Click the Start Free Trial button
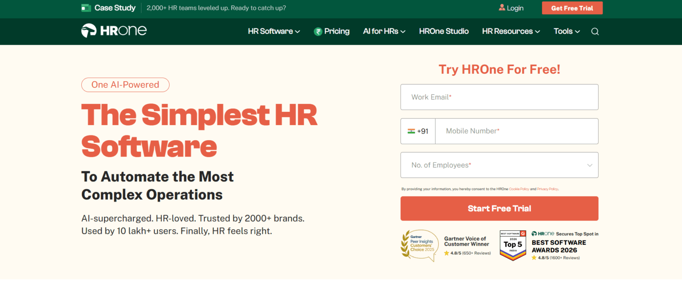682x307 pixels. 500,209
